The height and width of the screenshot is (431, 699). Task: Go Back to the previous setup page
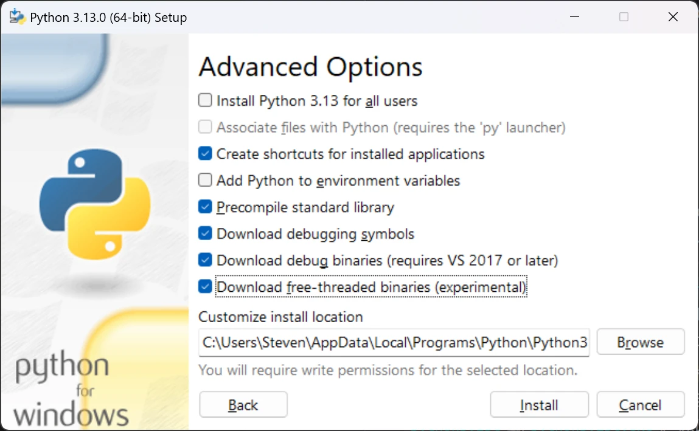(243, 405)
